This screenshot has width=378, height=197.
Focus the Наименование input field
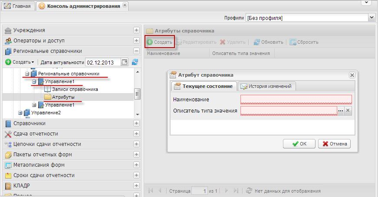pos(296,100)
